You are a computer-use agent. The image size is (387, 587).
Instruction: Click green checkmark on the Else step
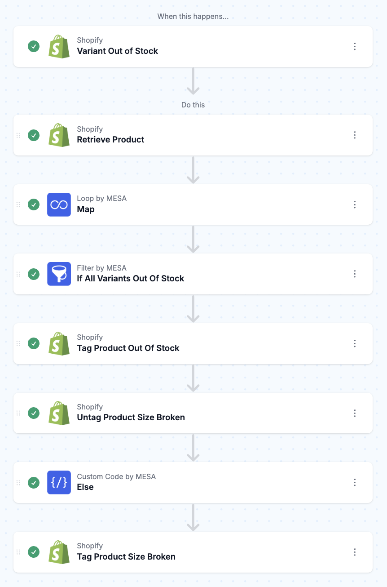[x=34, y=482]
